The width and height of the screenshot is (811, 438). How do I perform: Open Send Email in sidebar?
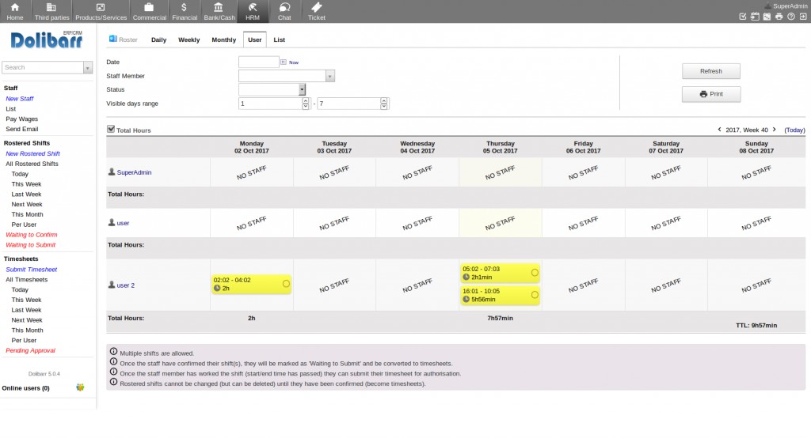coord(21,129)
